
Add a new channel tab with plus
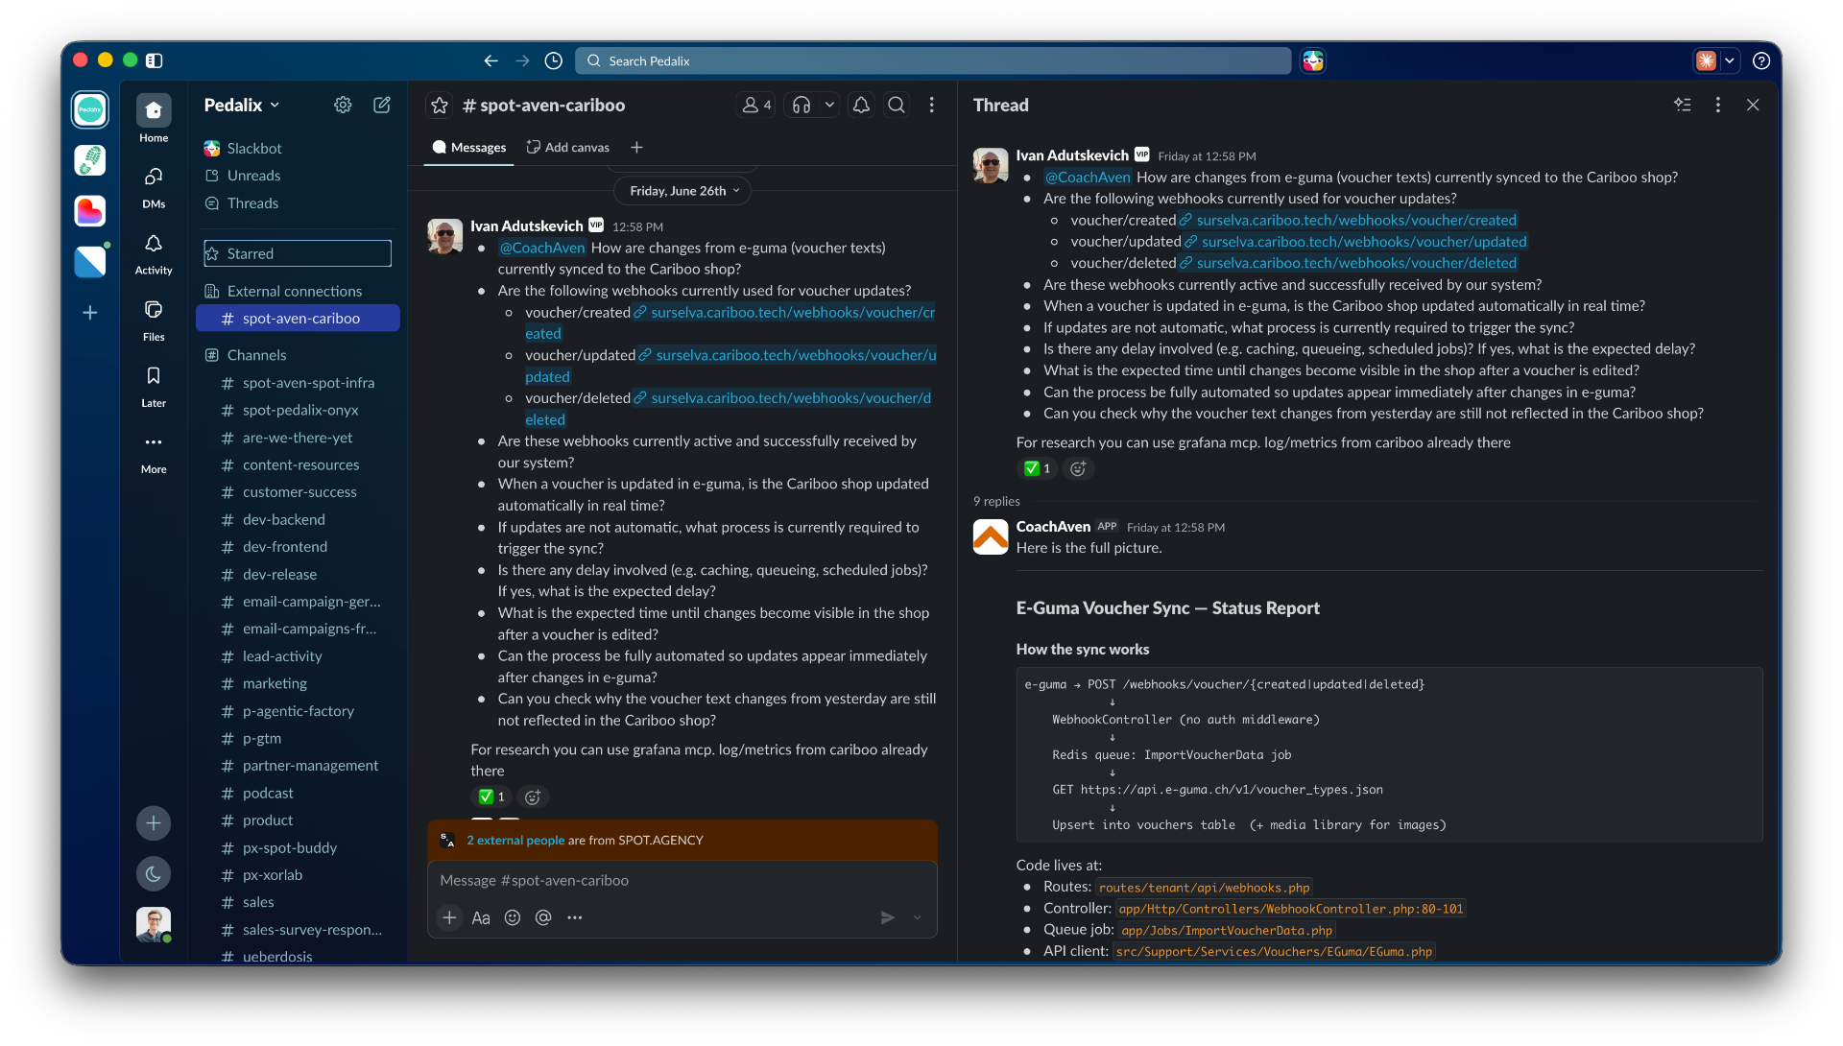click(636, 148)
